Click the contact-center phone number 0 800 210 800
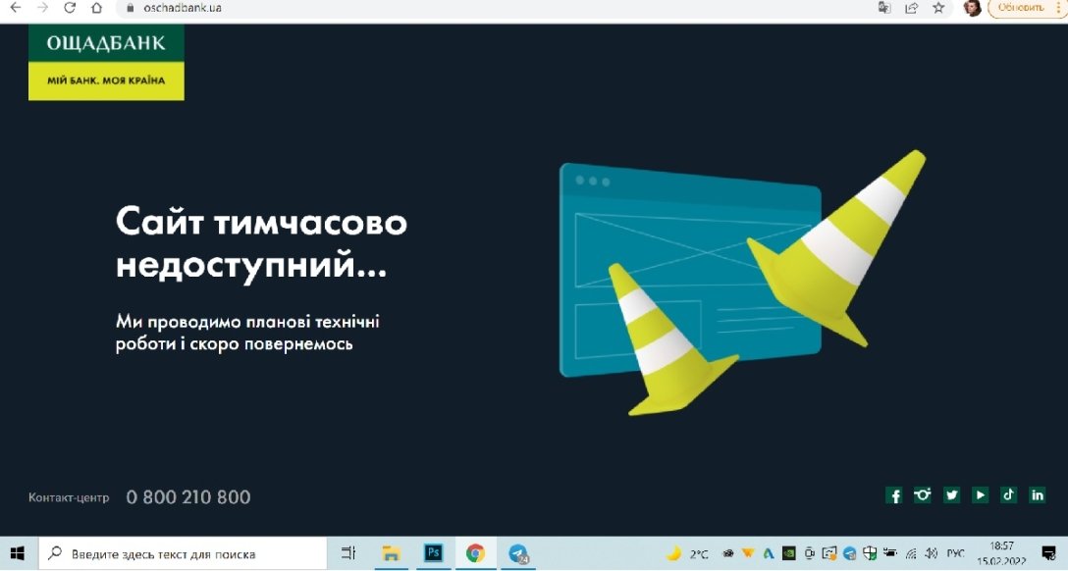 188,496
